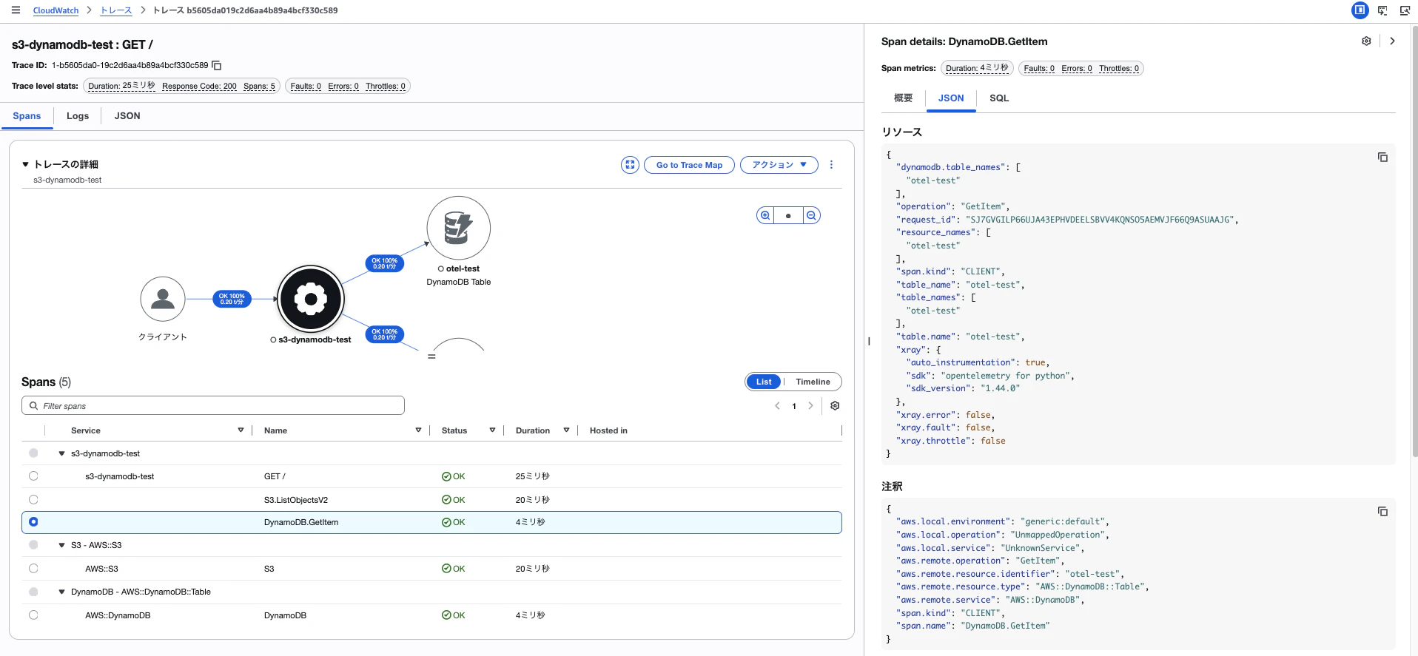
Task: Select the AWS::DynamoDB span radio button
Action: coord(33,615)
